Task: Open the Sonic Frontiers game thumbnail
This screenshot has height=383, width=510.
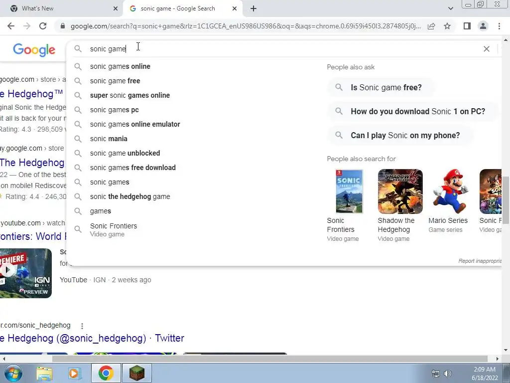Action: tap(349, 191)
